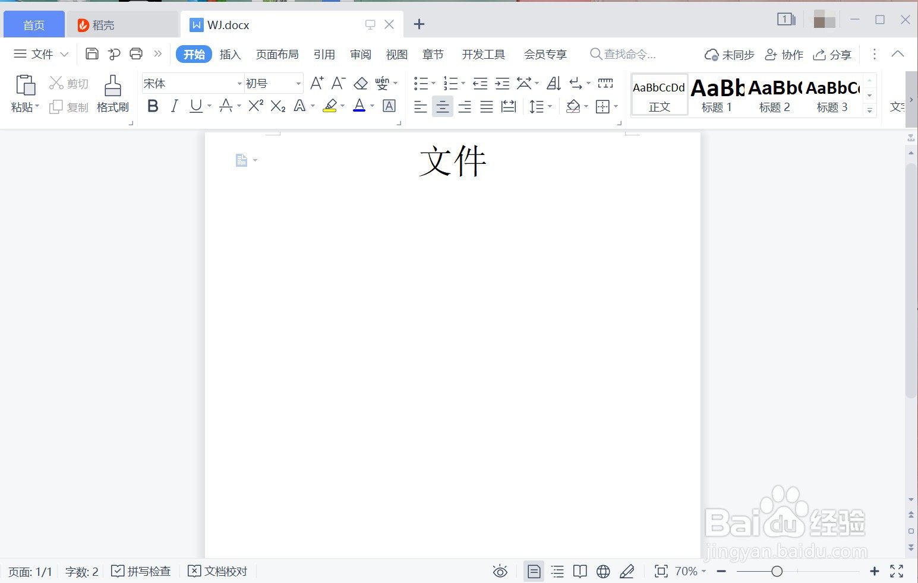Screen dimensions: 918x583
Task: Toggle Bold formatting
Action: [153, 106]
